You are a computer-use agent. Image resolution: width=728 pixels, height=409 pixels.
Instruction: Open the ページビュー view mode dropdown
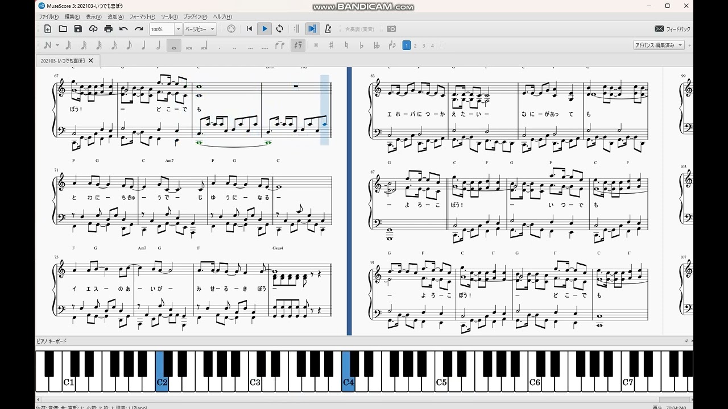(x=200, y=29)
